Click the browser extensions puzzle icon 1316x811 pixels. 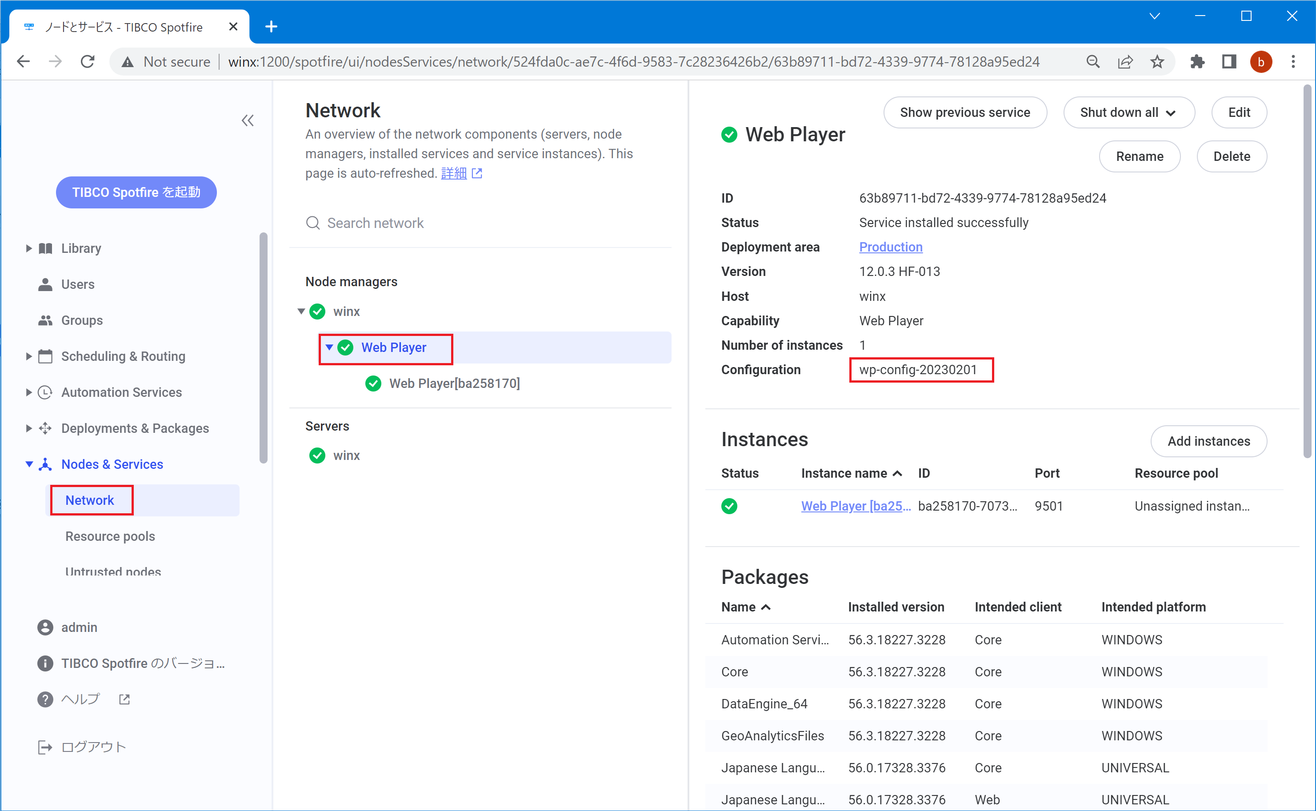[1197, 62]
